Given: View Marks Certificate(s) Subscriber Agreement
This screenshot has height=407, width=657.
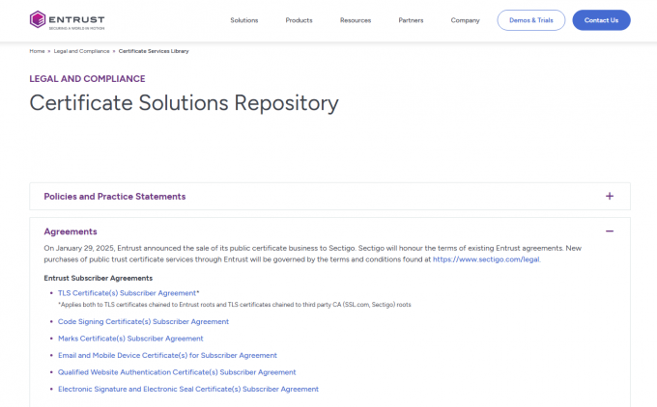Looking at the screenshot, I should point(130,339).
